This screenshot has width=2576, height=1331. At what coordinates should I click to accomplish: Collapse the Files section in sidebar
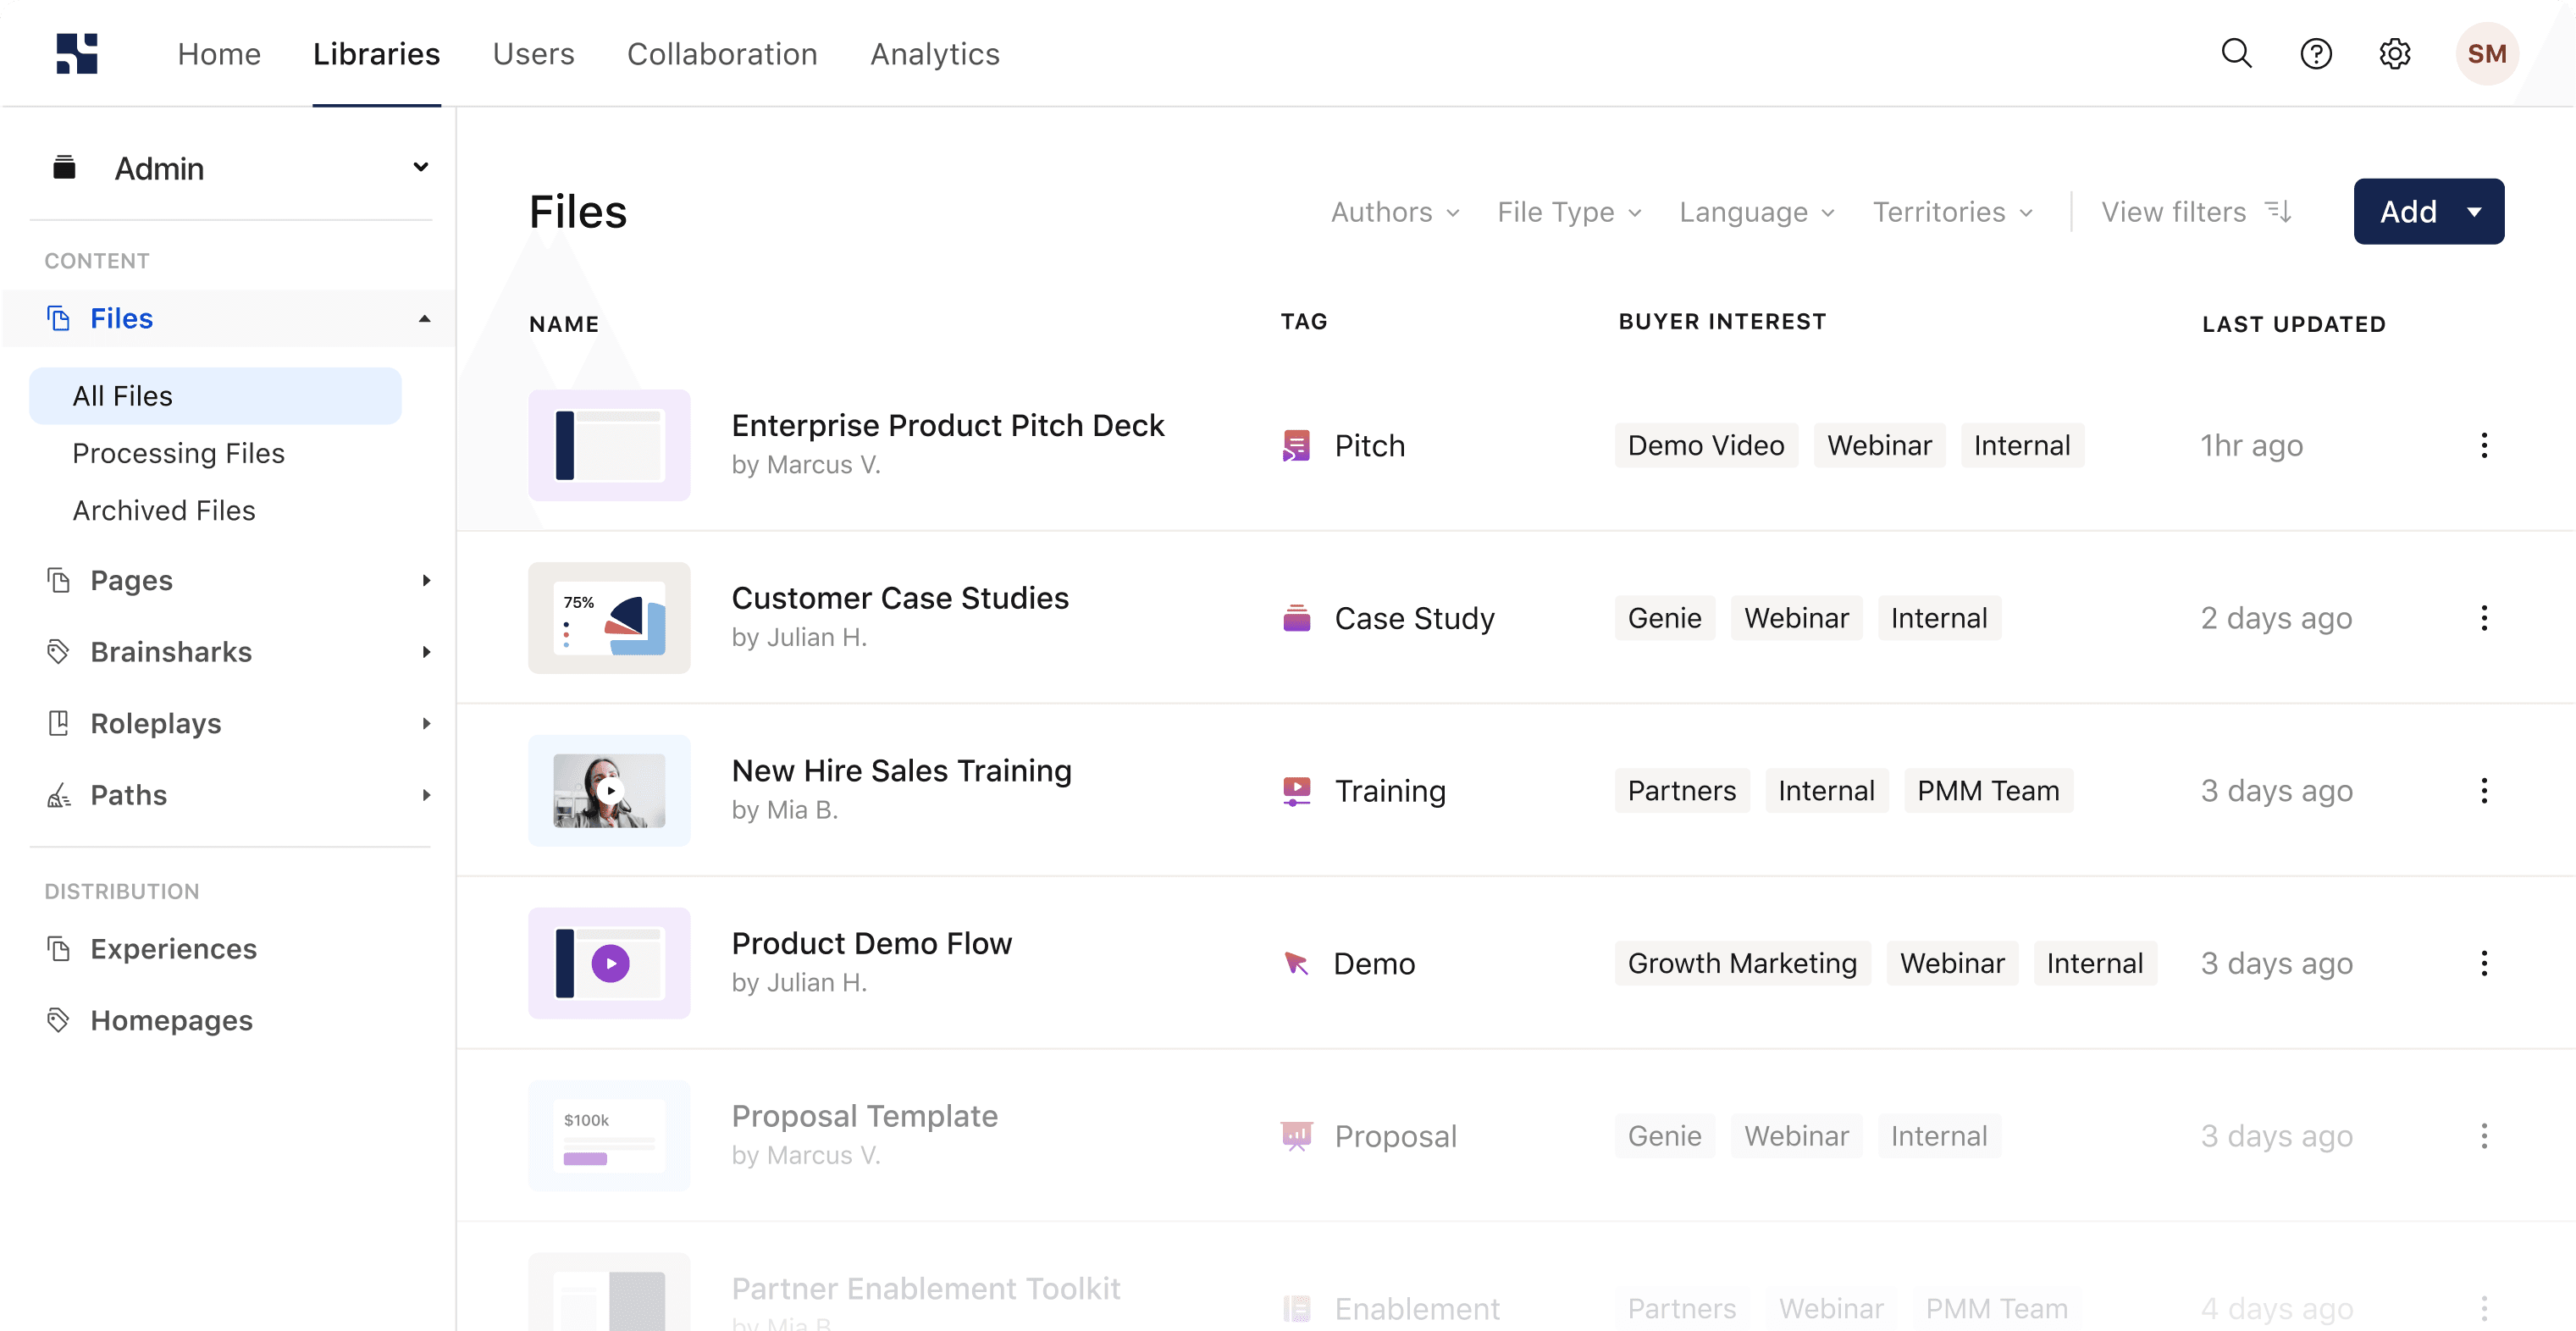click(425, 319)
